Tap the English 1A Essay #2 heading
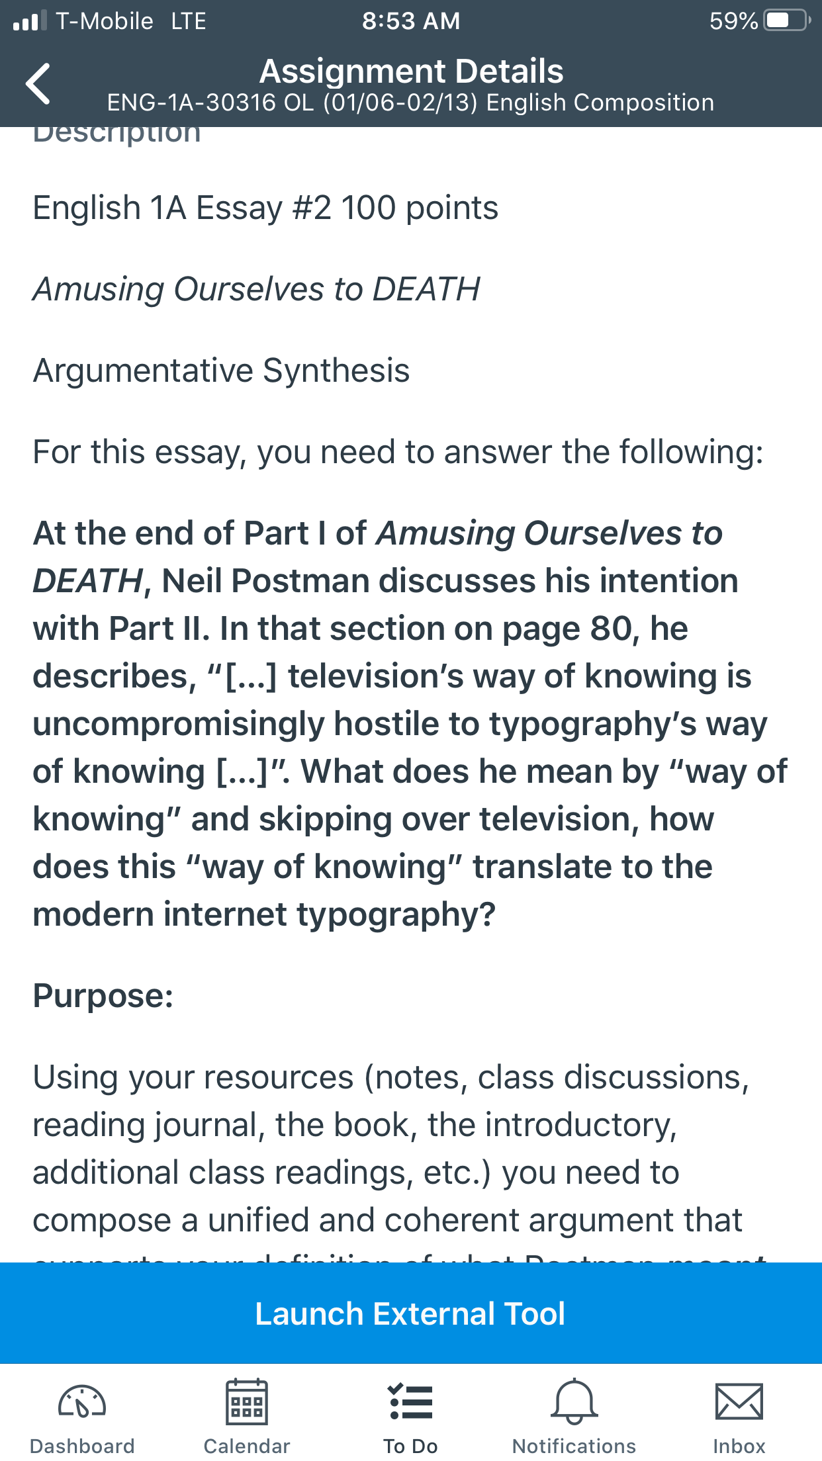Viewport: 822px width, 1461px height. click(265, 208)
